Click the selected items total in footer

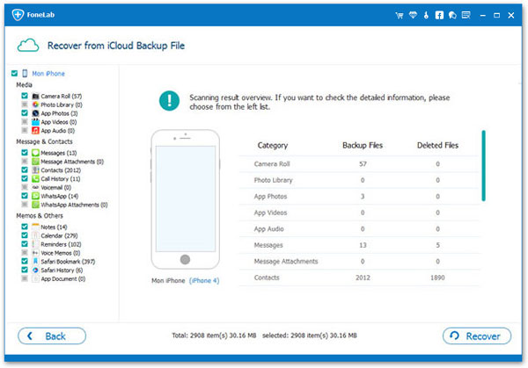(310, 336)
